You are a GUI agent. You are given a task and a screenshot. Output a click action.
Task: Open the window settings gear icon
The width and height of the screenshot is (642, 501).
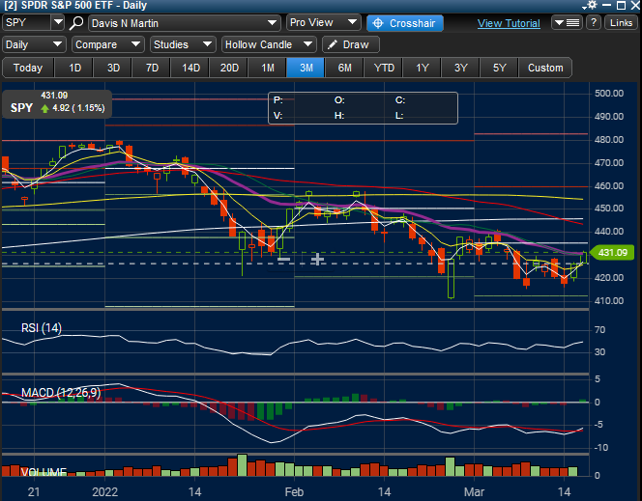click(592, 5)
